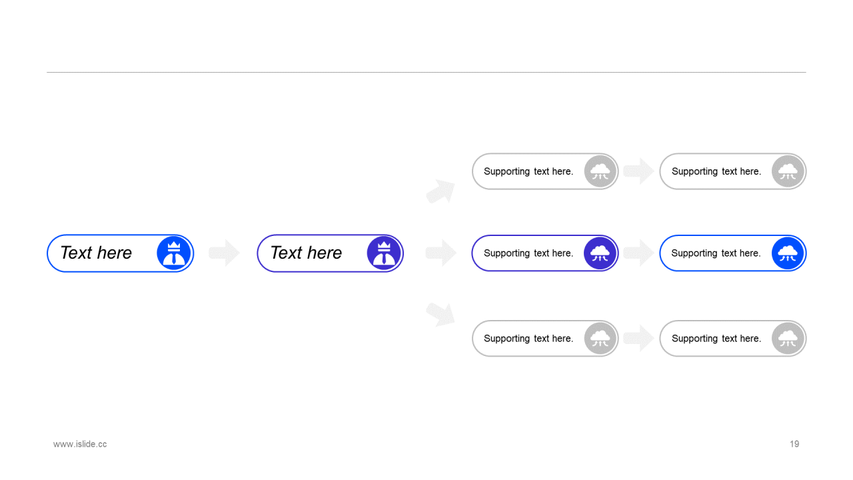Click the downward diagonal arrow

440,314
